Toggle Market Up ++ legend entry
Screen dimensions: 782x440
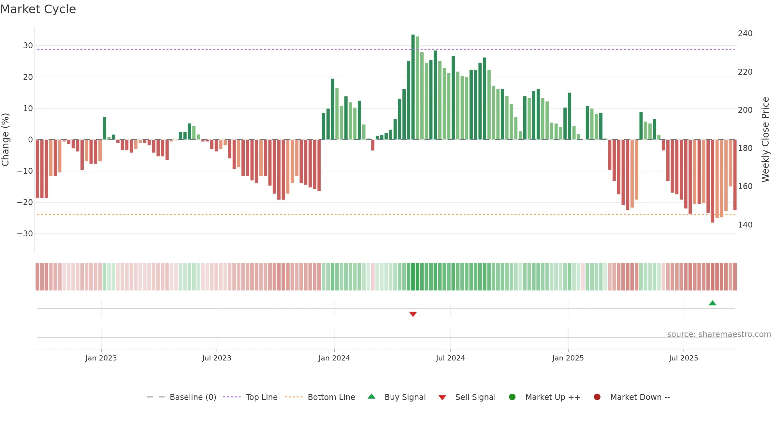(x=545, y=397)
